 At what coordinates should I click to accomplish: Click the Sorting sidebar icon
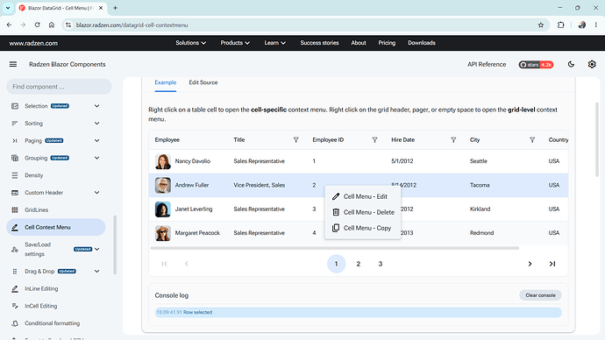[x=15, y=124]
